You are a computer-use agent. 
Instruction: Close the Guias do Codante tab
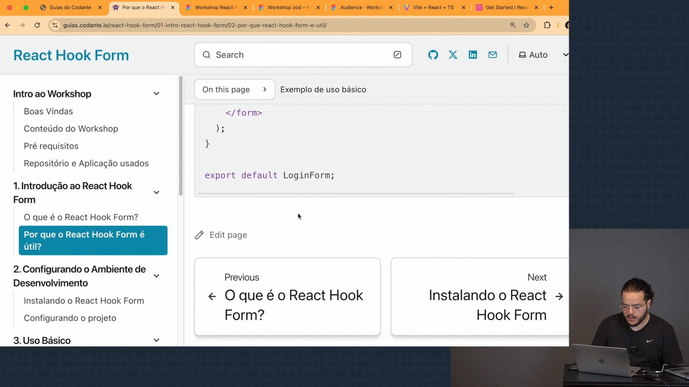coord(100,8)
